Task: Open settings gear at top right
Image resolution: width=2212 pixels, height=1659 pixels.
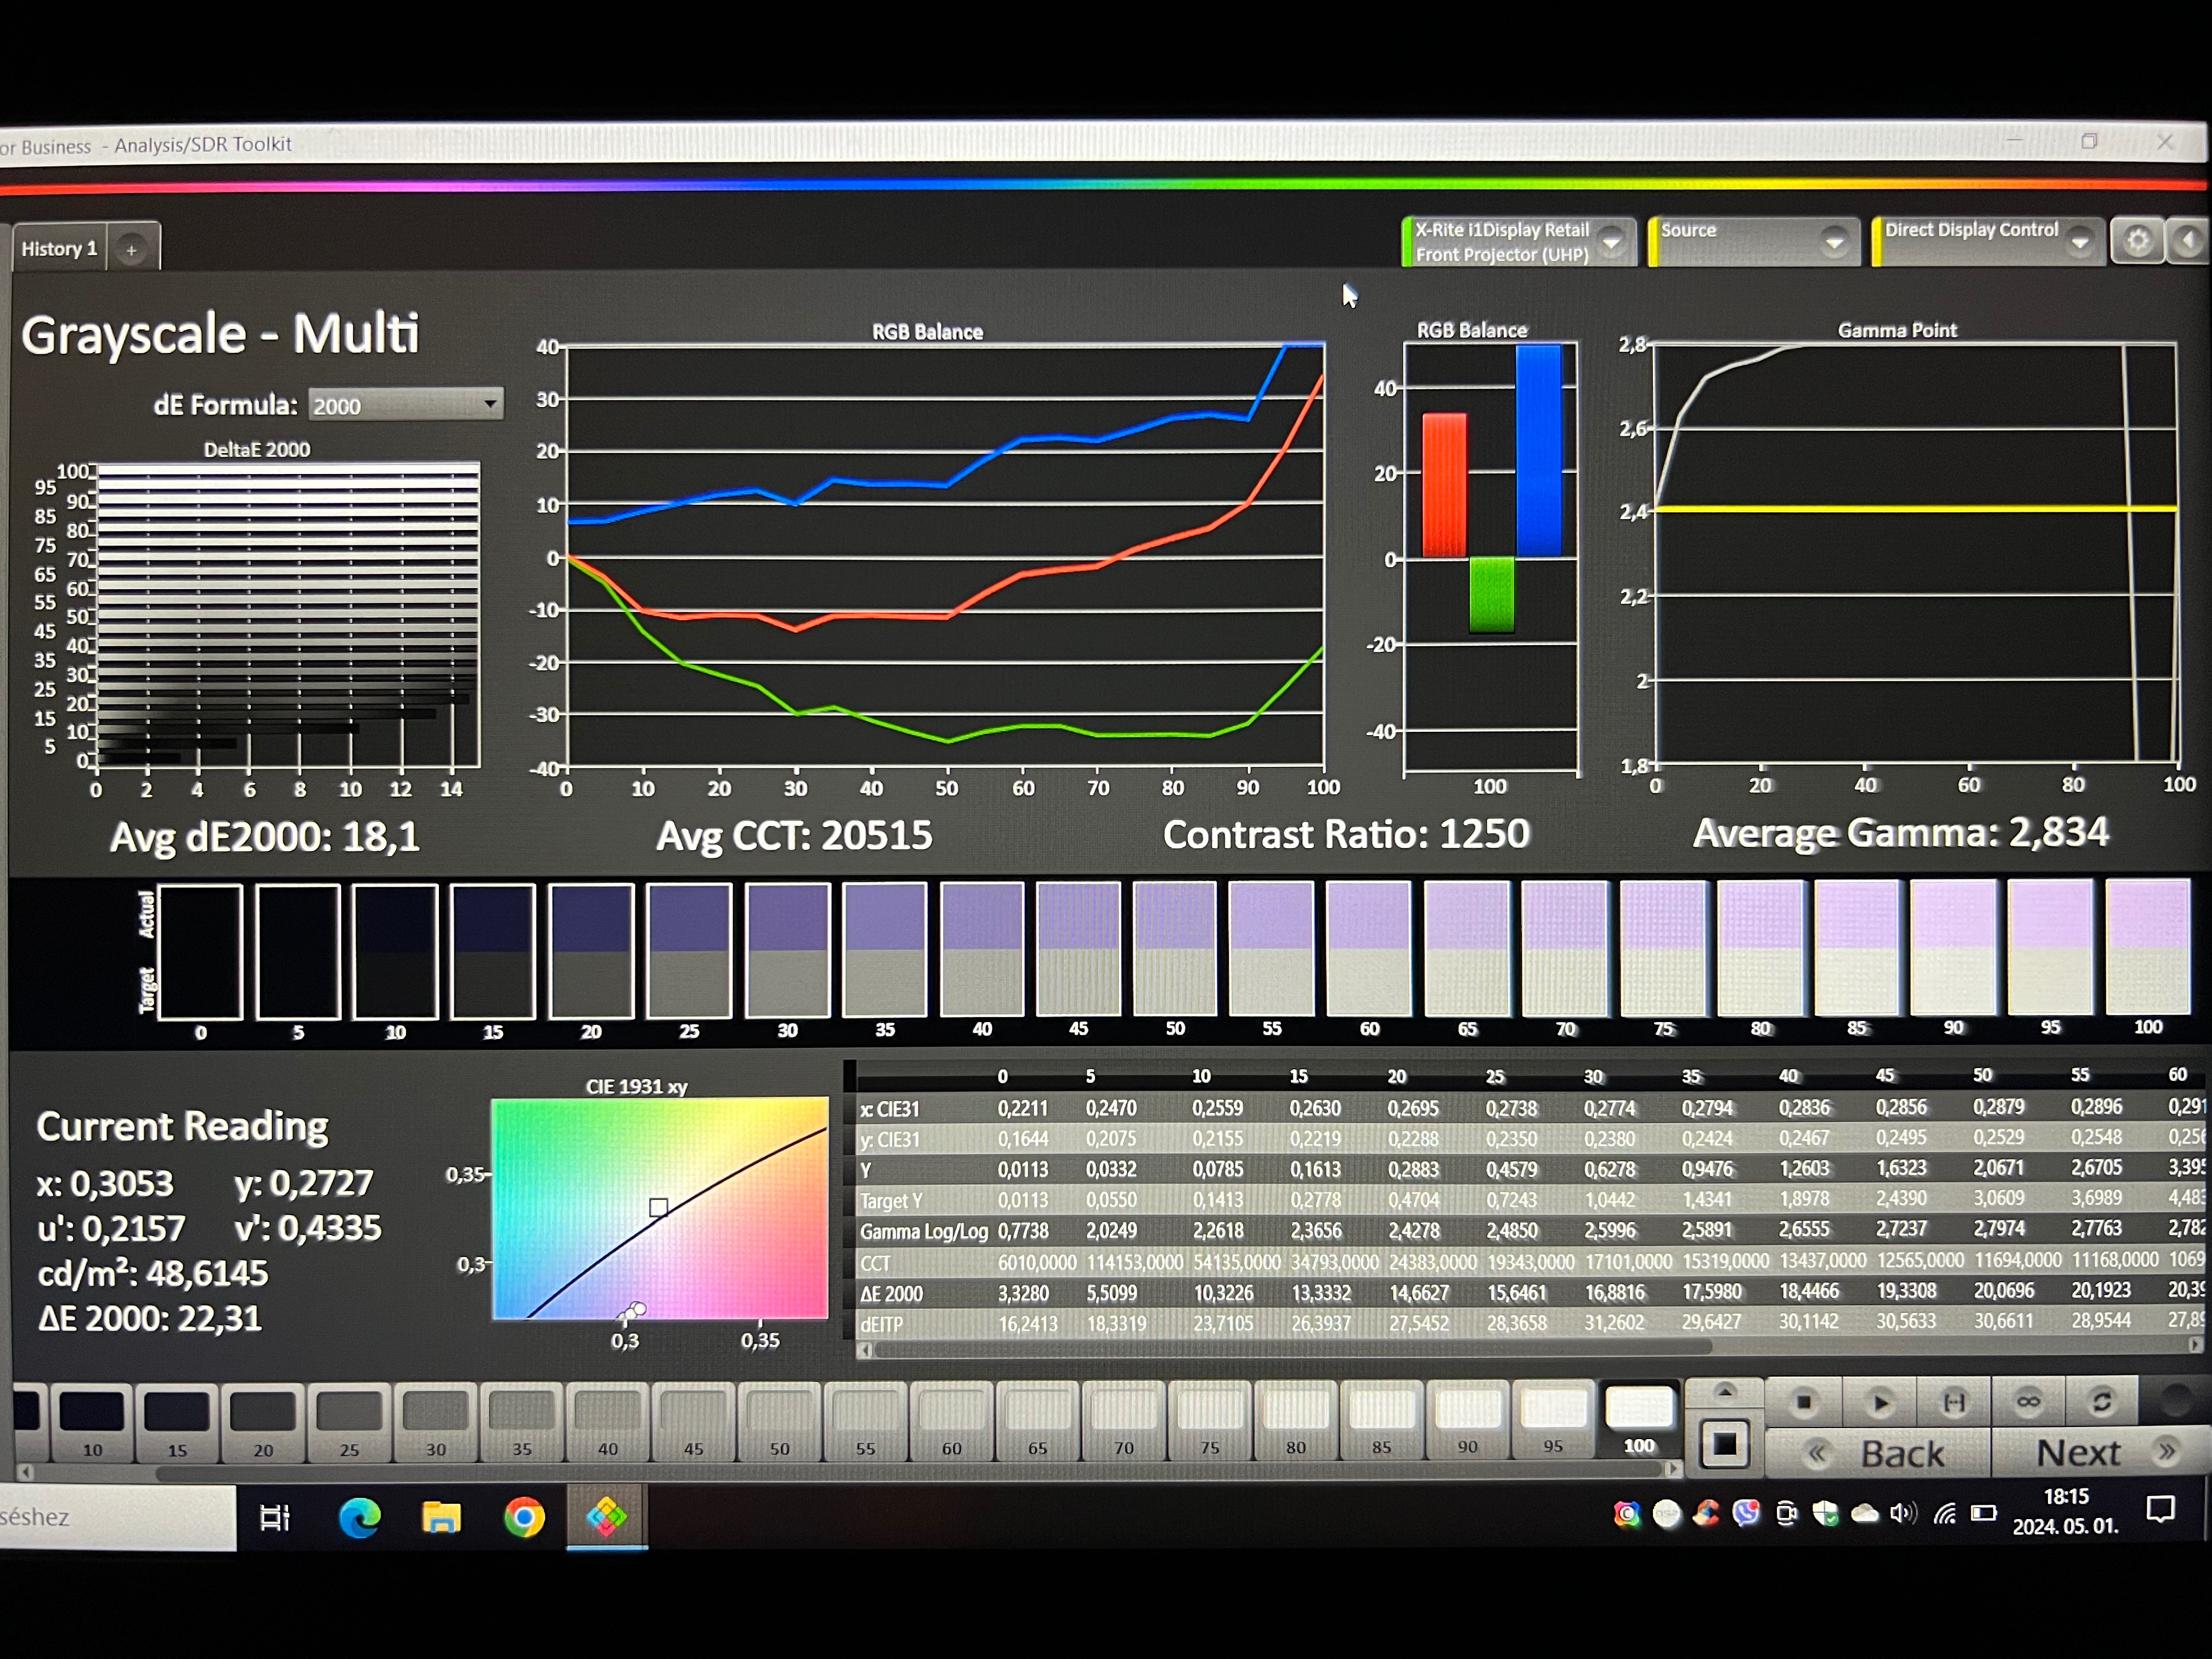Action: (2138, 242)
